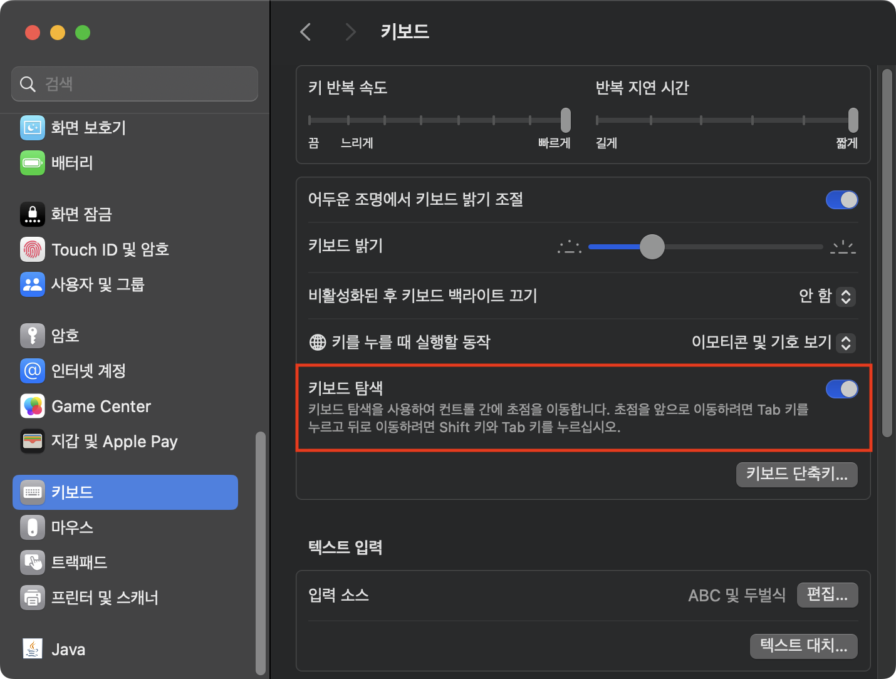This screenshot has height=679, width=896.
Task: Click the Touch ID fingerprint icon
Action: coord(33,249)
